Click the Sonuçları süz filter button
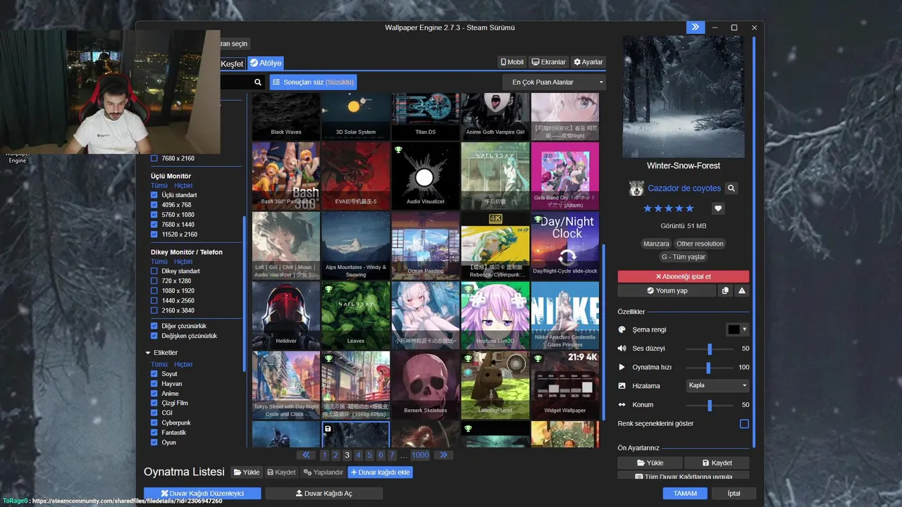The height and width of the screenshot is (507, 902). tap(313, 82)
